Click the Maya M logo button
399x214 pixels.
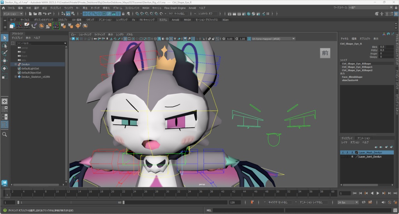pos(4,183)
